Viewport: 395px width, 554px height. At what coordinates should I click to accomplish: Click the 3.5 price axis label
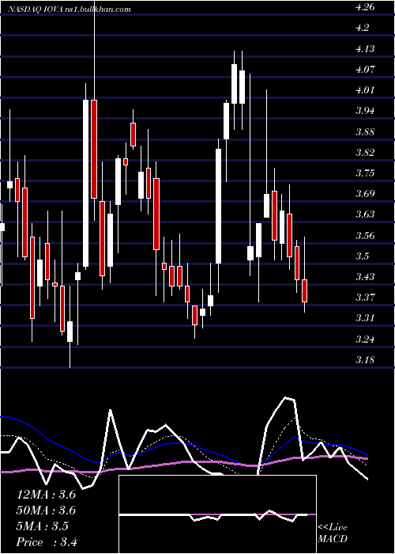pyautogui.click(x=363, y=256)
